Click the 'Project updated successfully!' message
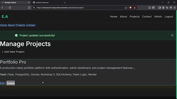 click(x=37, y=35)
